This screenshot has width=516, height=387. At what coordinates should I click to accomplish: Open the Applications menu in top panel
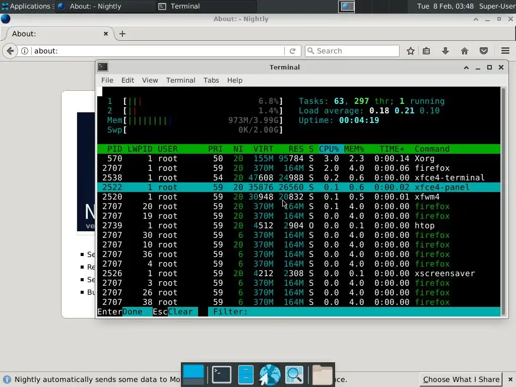click(x=27, y=6)
